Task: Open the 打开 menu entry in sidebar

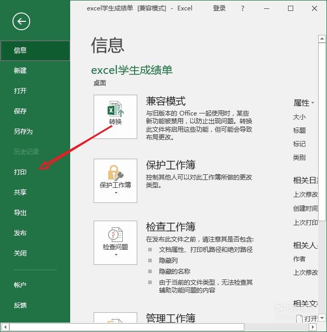Action: (x=35, y=91)
